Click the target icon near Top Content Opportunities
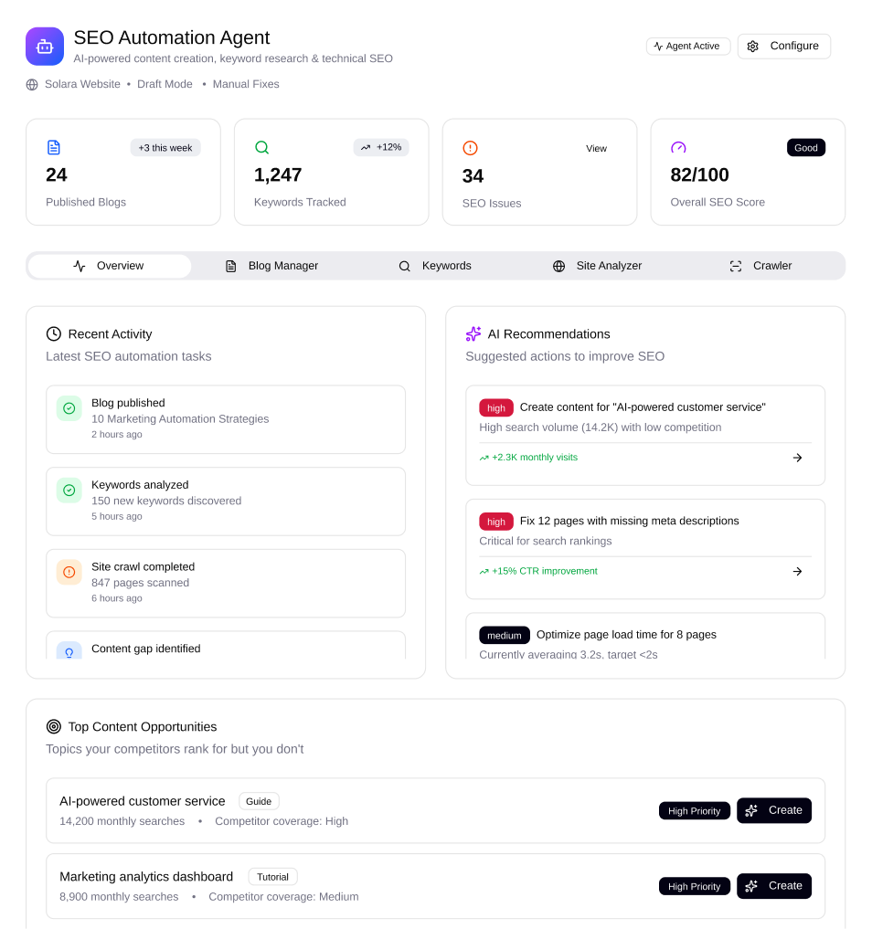 54,726
